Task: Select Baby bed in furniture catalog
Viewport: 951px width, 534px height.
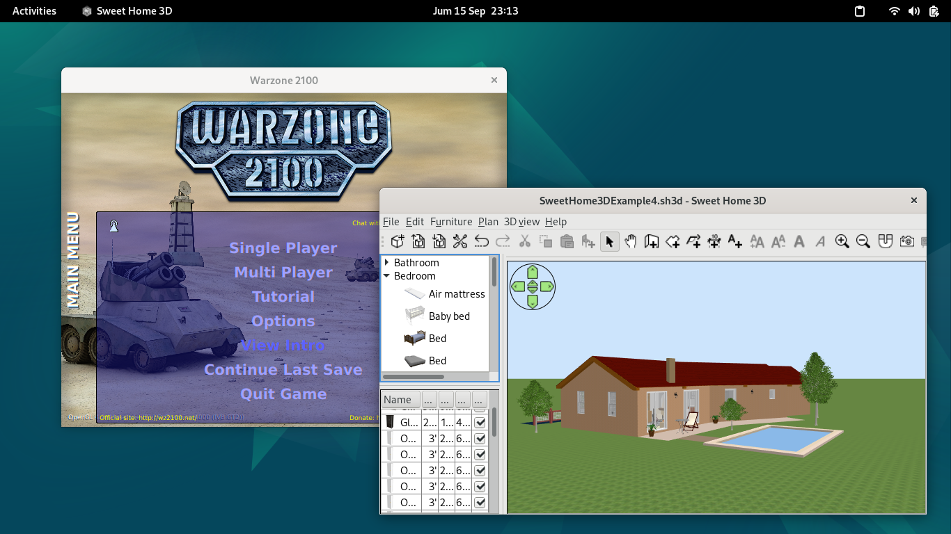Action: coord(437,316)
